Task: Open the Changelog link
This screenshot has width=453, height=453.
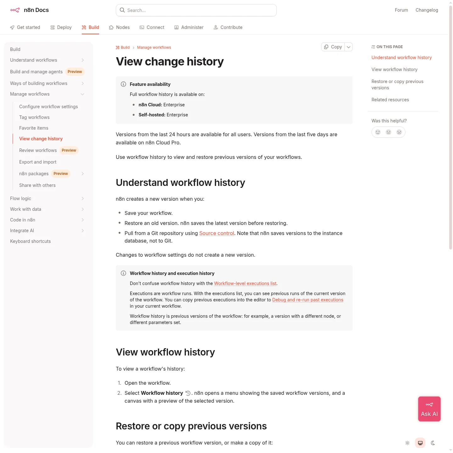Action: point(427,10)
